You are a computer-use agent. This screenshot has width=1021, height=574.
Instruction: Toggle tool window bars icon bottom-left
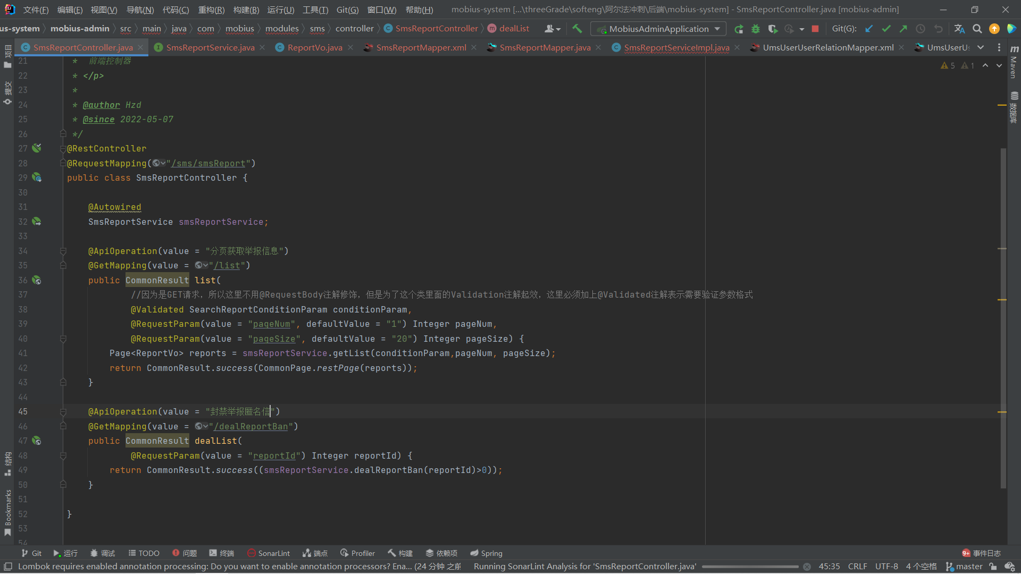pyautogui.click(x=8, y=567)
